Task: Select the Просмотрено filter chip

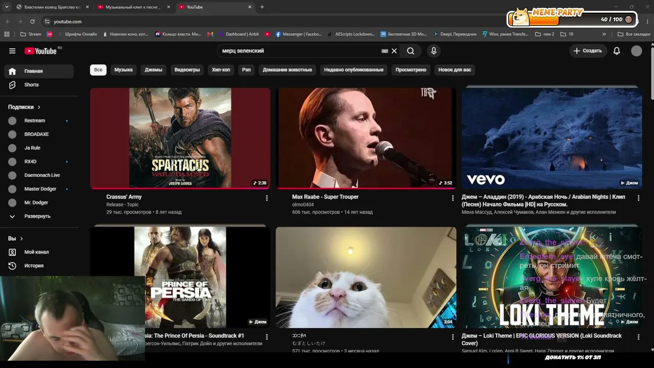Action: coord(411,70)
